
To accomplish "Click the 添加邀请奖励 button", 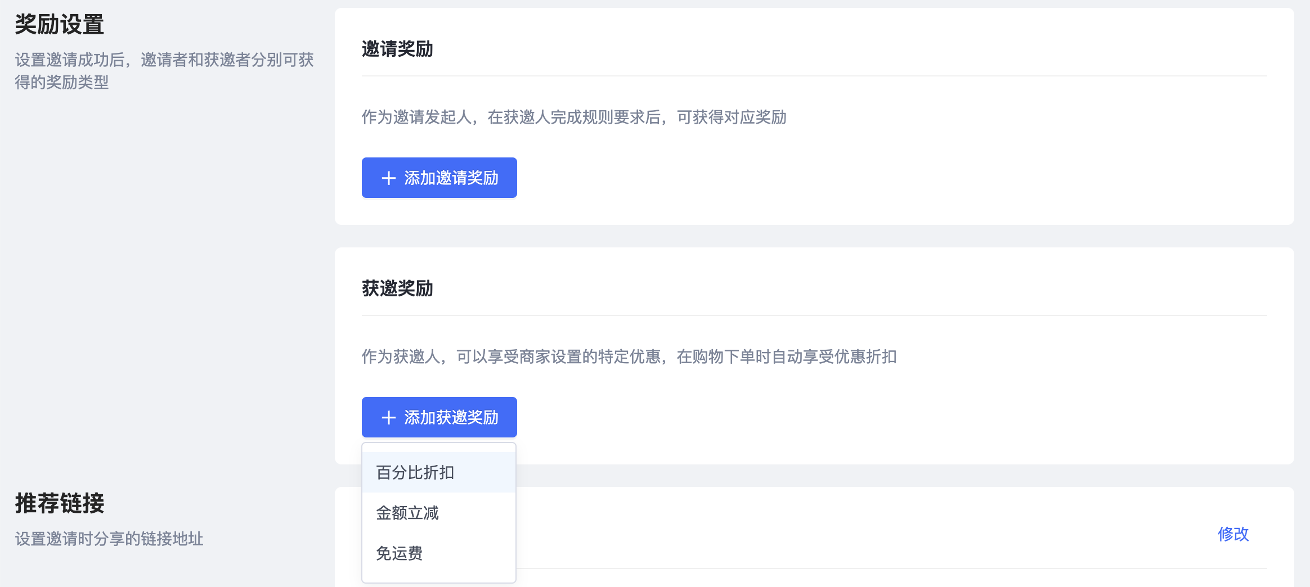I will 450,178.
